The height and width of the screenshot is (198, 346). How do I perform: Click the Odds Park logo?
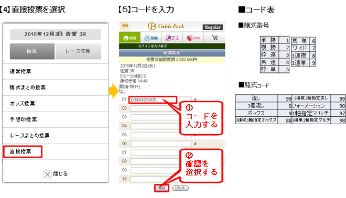tap(166, 26)
